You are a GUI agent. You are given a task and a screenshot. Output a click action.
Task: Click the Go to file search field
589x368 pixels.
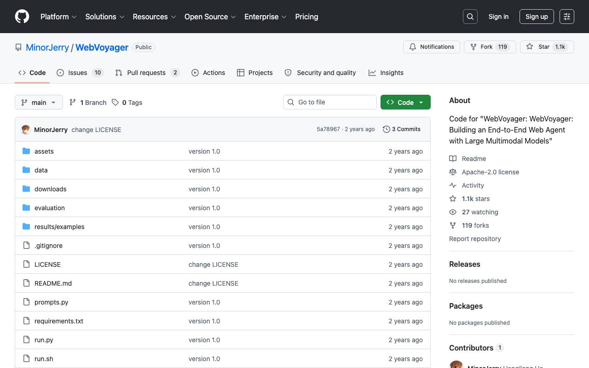tap(330, 102)
